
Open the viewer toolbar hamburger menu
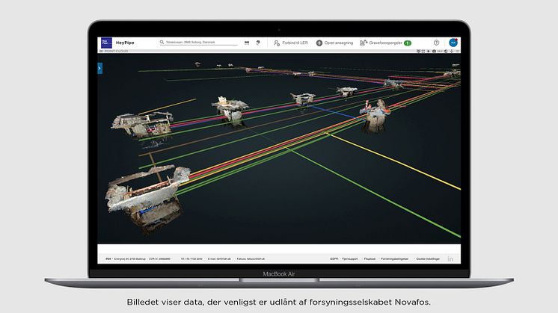pyautogui.click(x=458, y=51)
